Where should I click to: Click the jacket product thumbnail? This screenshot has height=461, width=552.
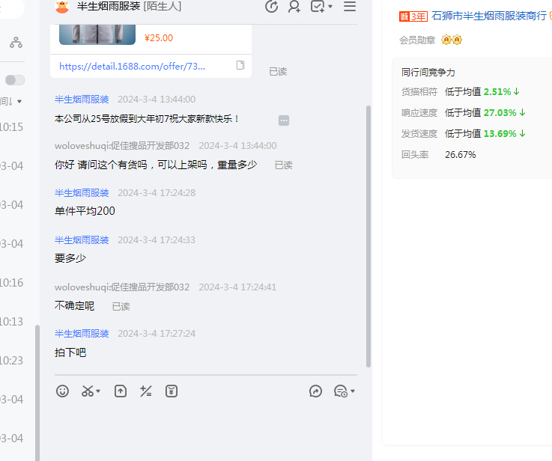click(x=97, y=34)
